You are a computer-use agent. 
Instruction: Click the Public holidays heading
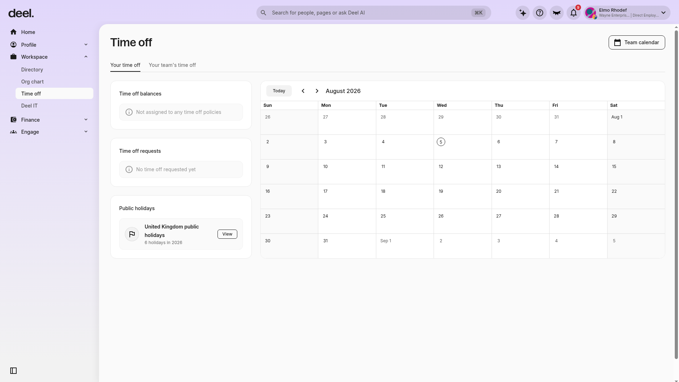point(137,208)
